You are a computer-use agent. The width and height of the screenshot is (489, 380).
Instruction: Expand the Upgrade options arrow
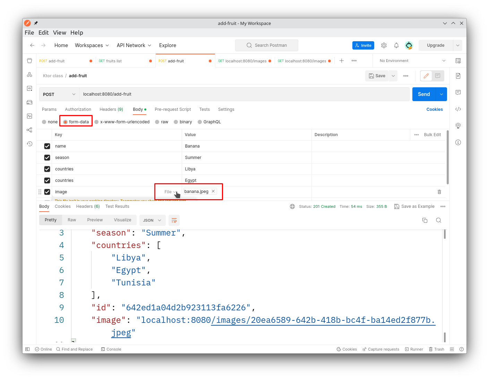(x=458, y=45)
